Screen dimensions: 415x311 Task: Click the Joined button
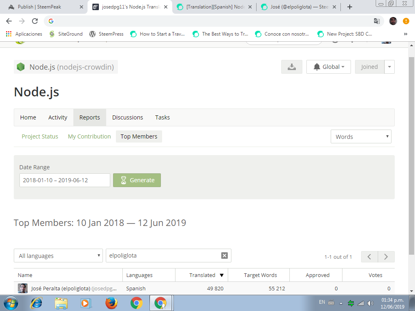coord(370,67)
